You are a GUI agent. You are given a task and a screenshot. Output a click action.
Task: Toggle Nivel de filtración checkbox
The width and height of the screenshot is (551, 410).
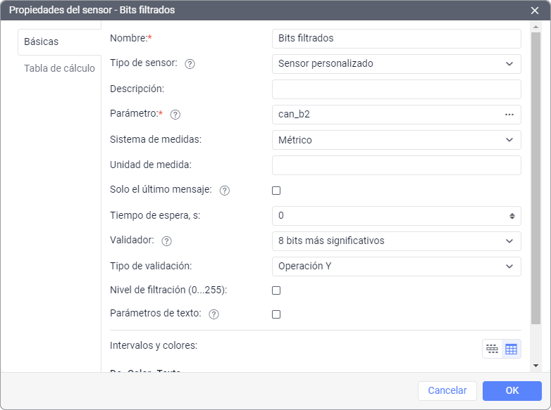[x=276, y=290]
